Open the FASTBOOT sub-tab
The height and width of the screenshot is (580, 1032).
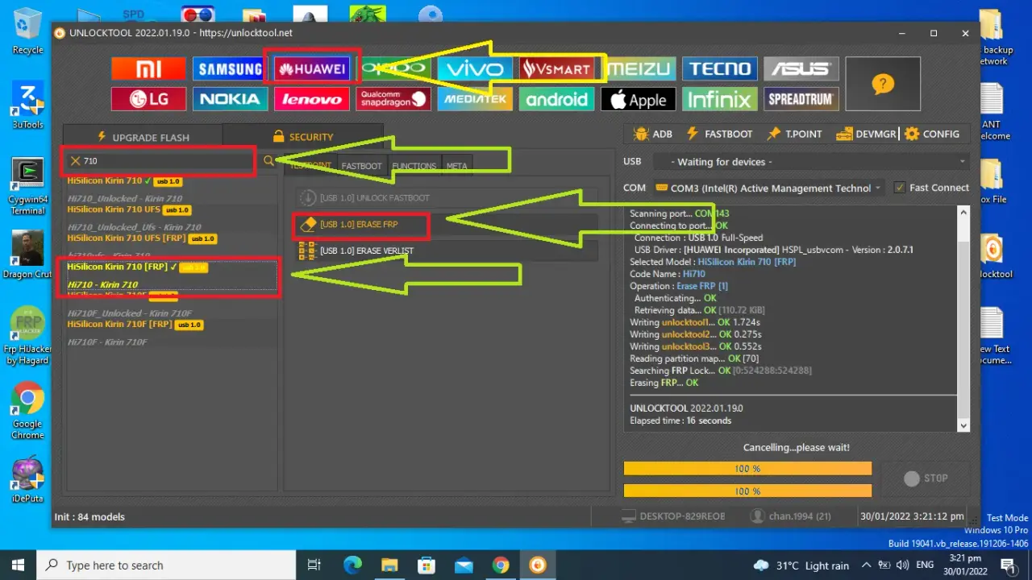pyautogui.click(x=362, y=166)
